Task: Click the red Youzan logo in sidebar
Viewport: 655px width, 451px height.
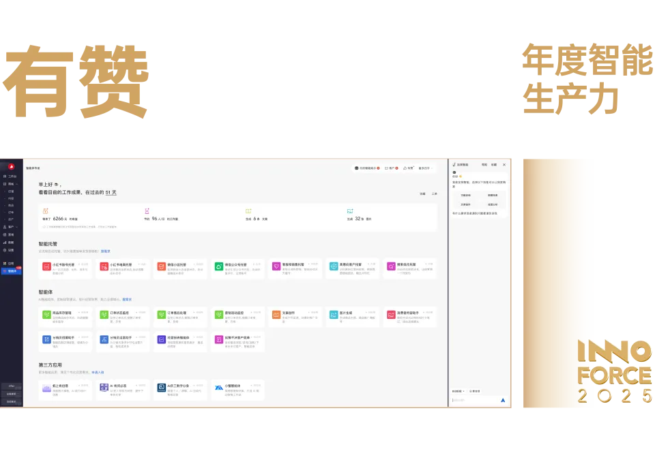Action: 11,168
